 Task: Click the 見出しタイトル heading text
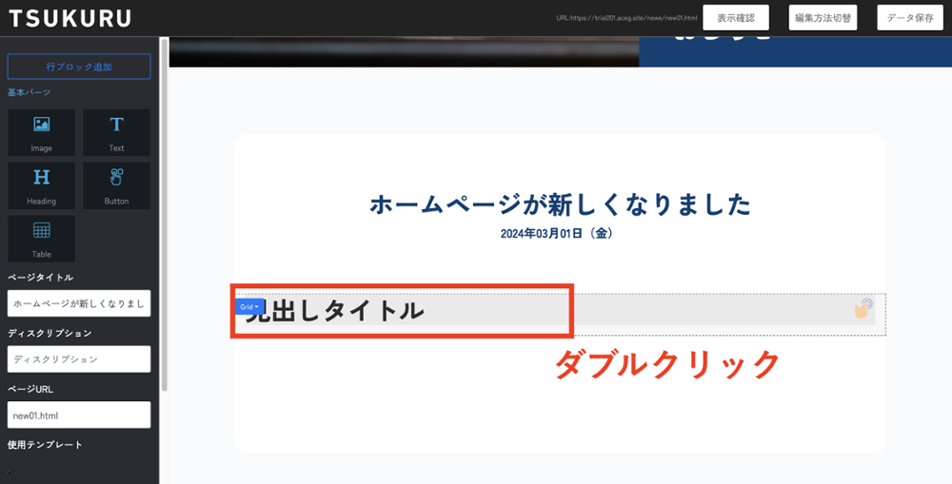coord(333,311)
